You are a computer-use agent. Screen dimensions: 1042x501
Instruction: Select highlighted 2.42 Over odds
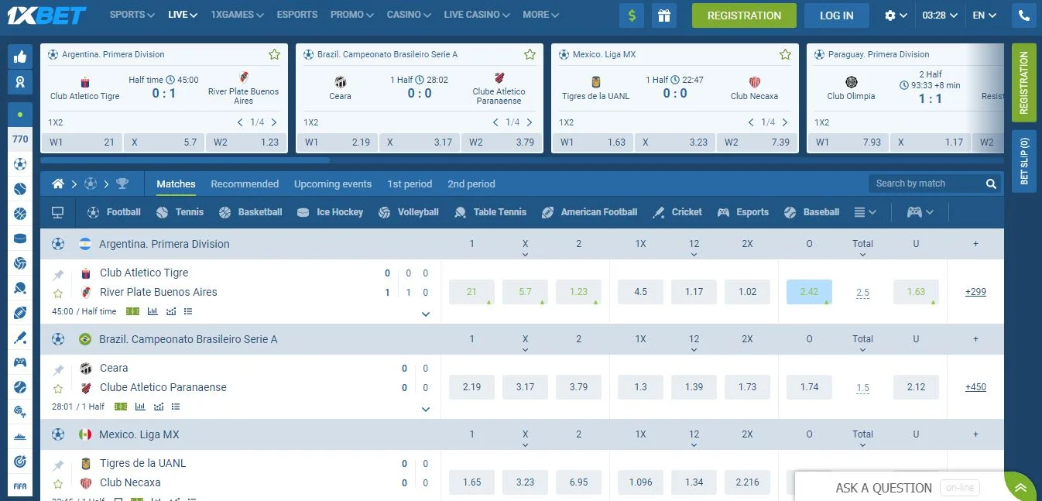tap(809, 292)
